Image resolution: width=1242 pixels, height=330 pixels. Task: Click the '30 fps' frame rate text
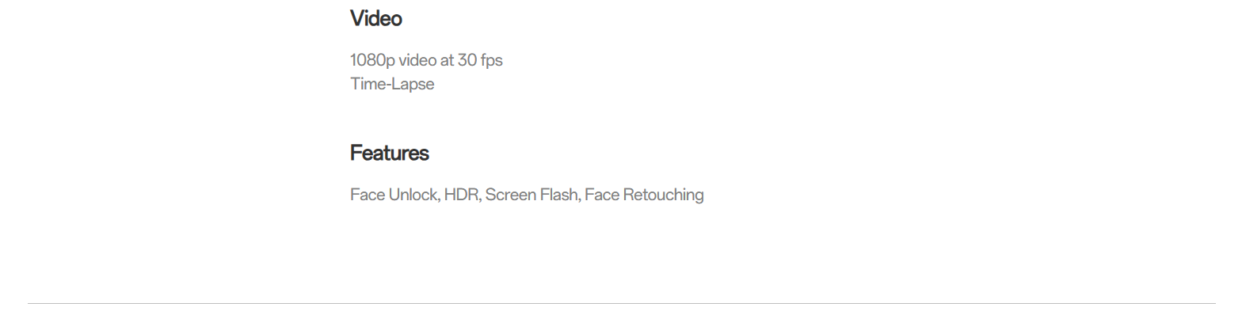point(480,60)
